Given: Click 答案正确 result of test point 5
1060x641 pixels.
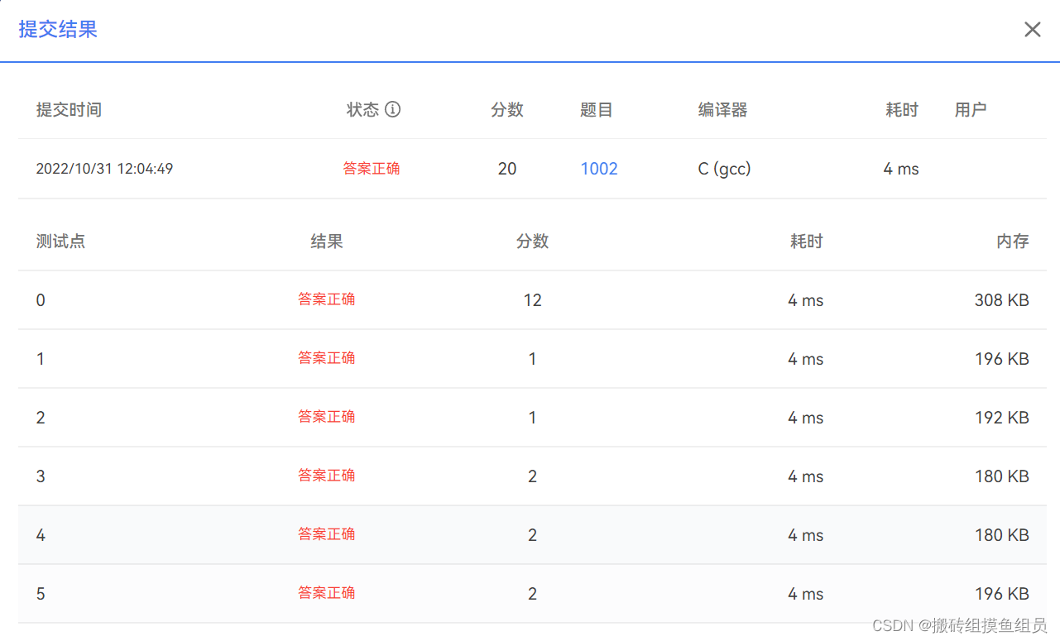Looking at the screenshot, I should point(326,592).
